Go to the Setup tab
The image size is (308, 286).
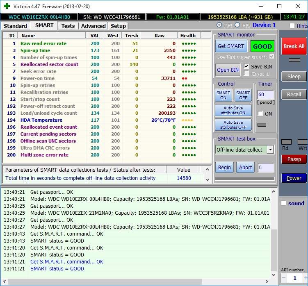point(118,26)
